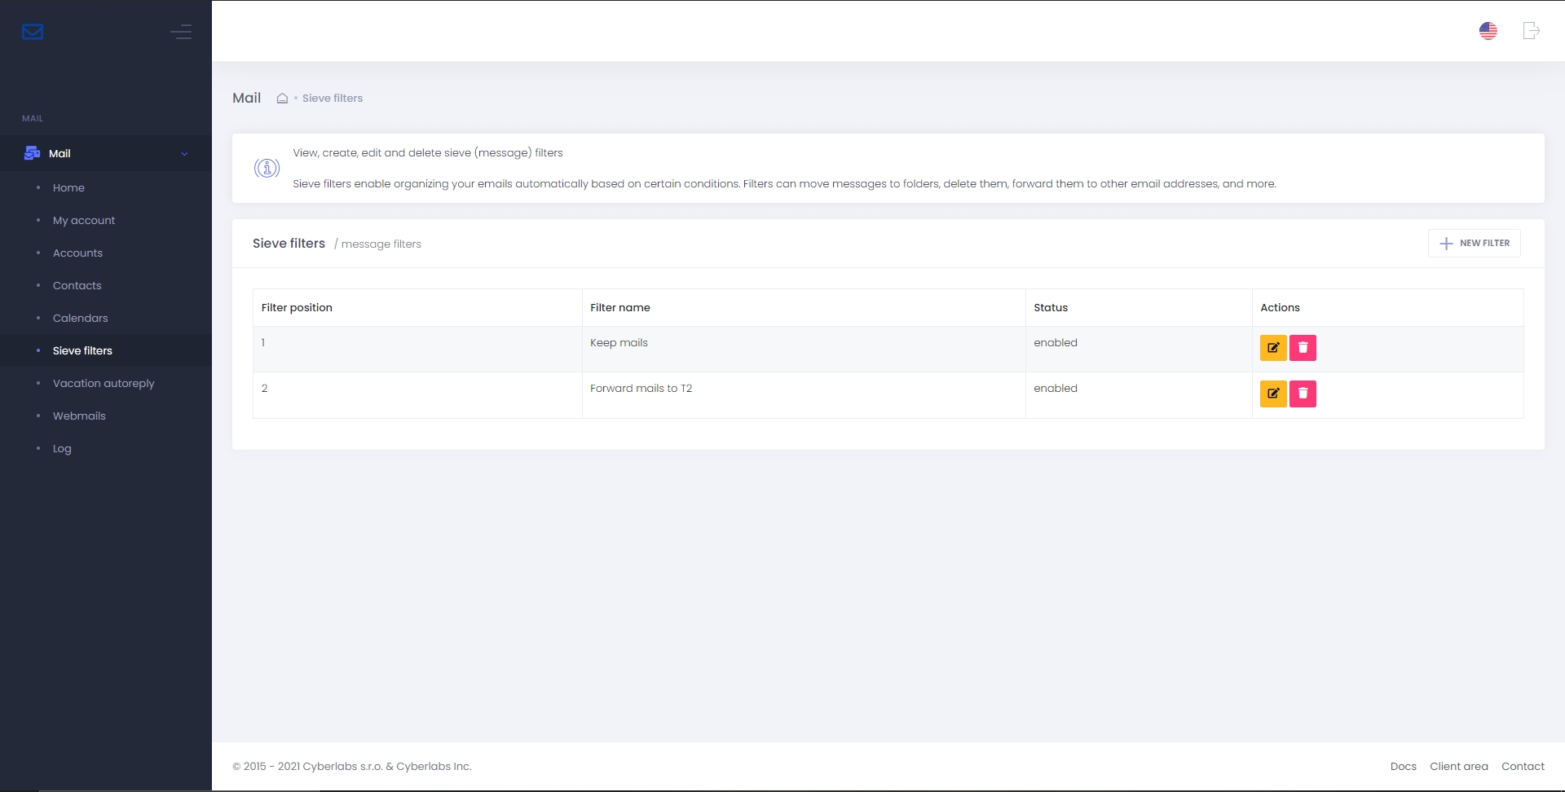
Task: Click the mail envelope logo icon
Action: click(x=33, y=32)
